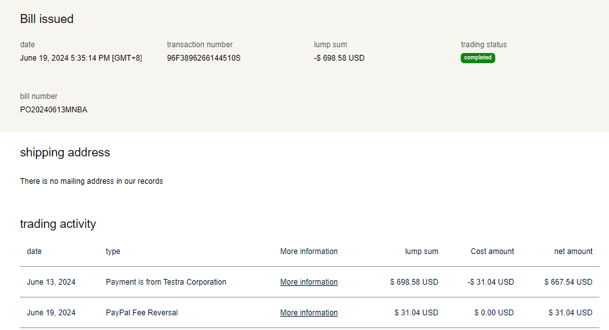Click the green completed status badge
Image resolution: width=609 pixels, height=330 pixels.
coord(477,58)
